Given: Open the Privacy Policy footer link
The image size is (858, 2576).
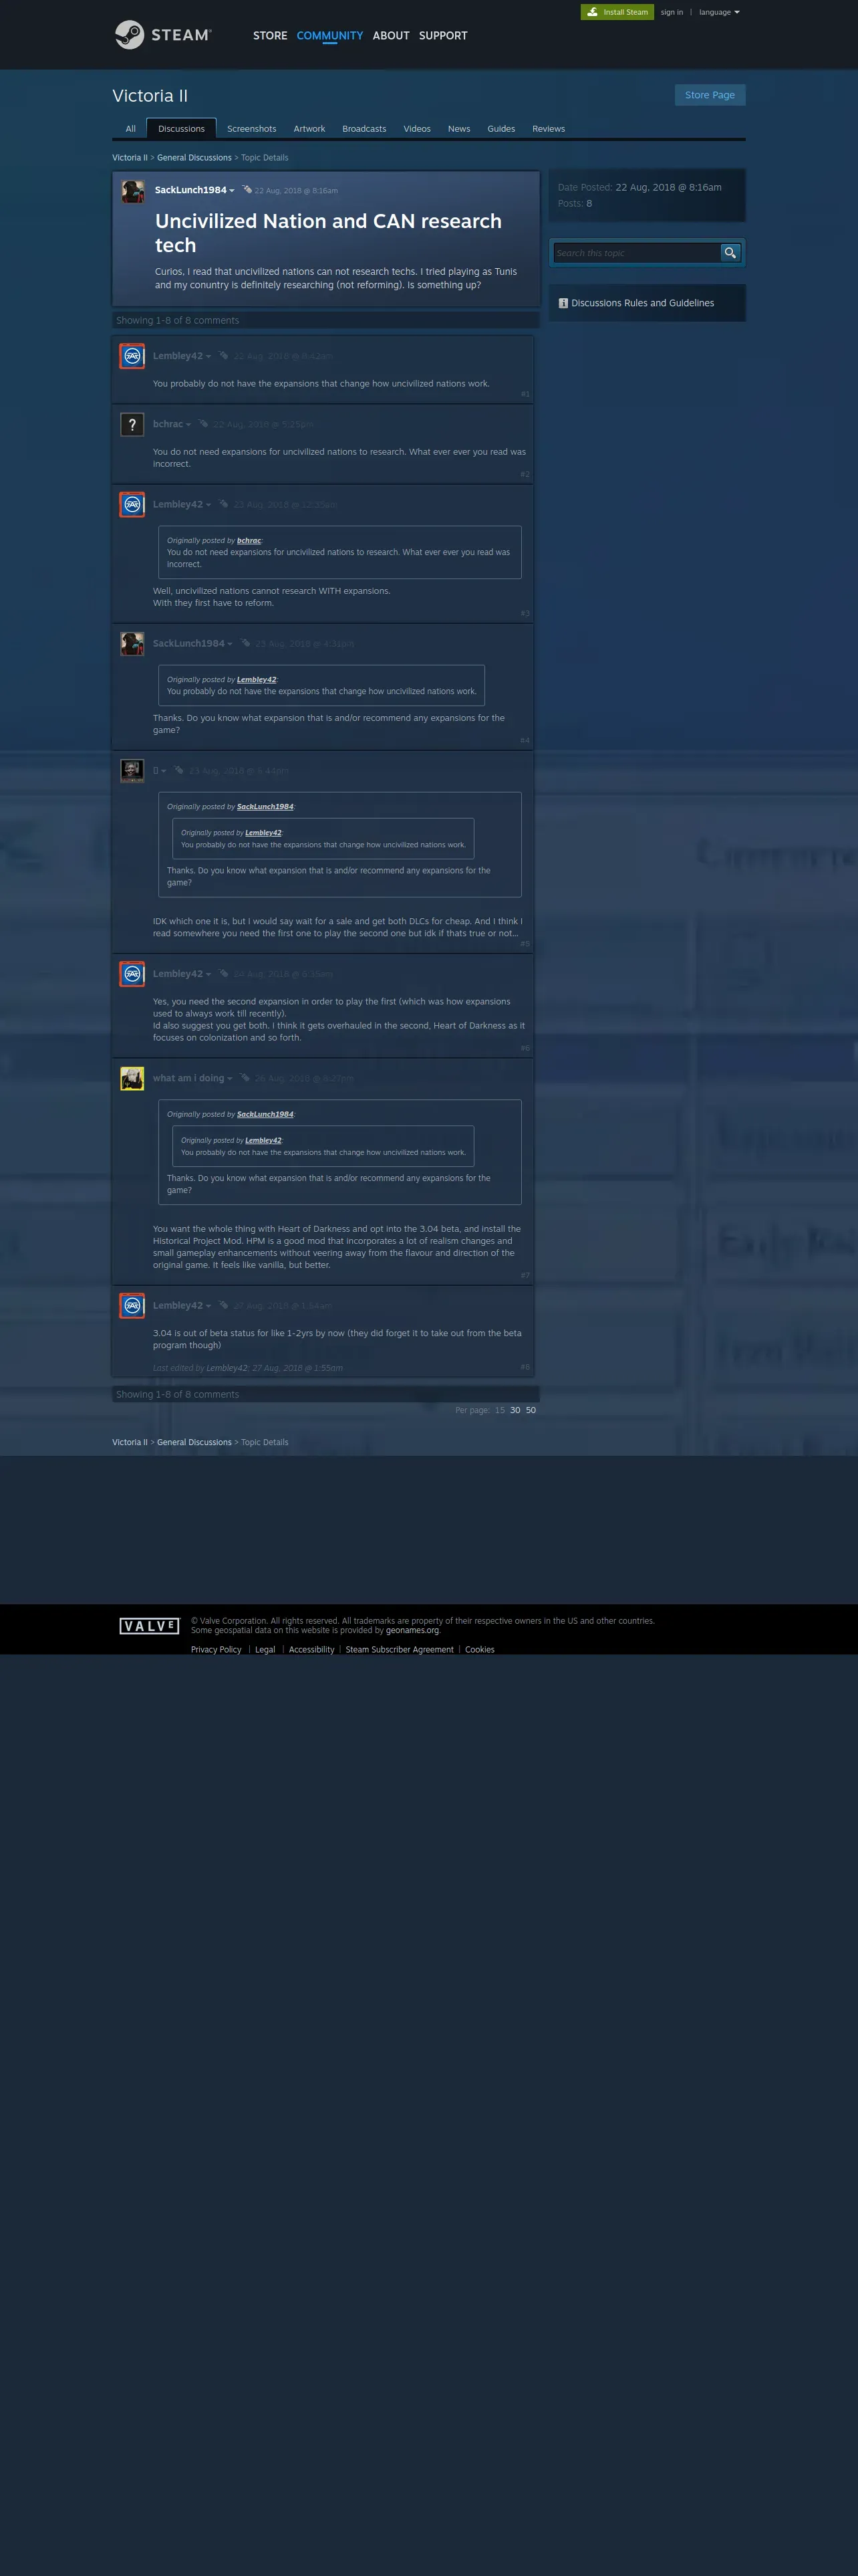Looking at the screenshot, I should coord(216,1650).
